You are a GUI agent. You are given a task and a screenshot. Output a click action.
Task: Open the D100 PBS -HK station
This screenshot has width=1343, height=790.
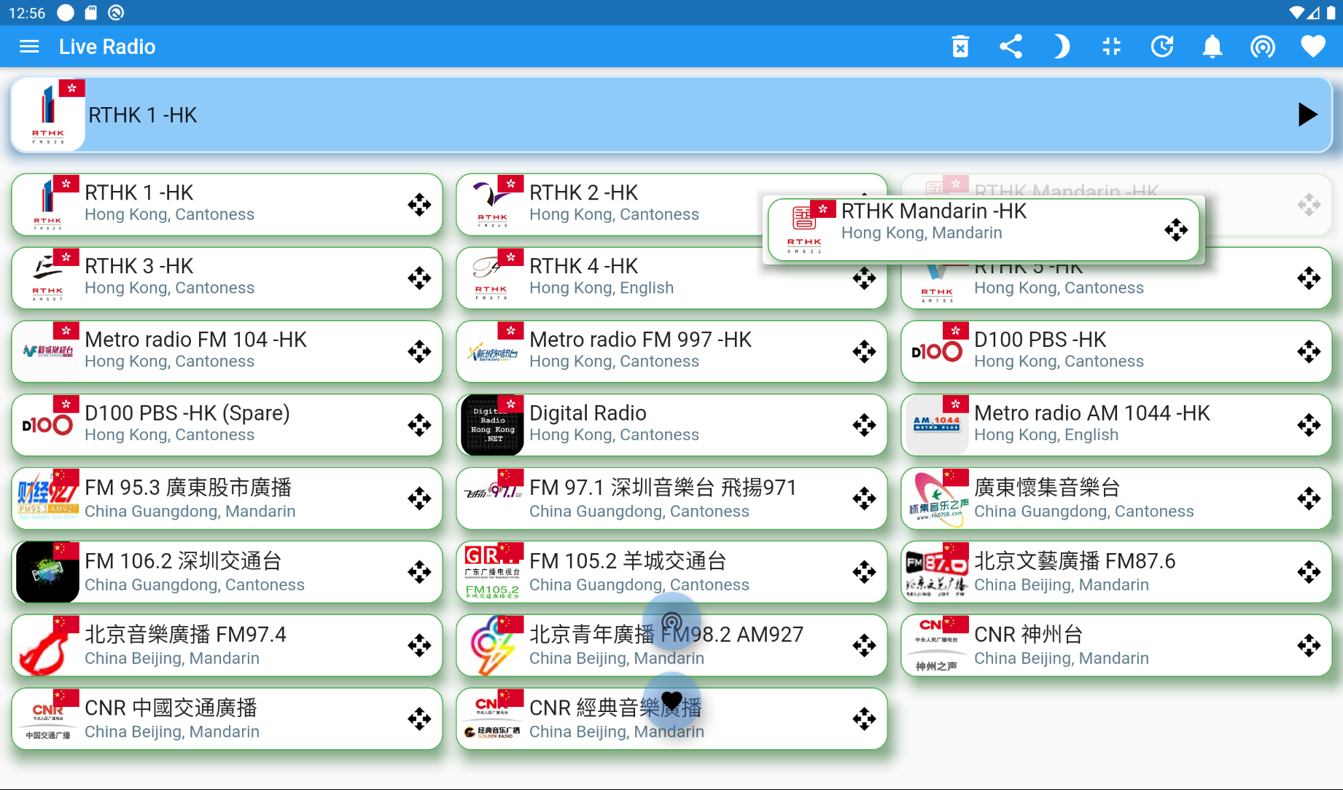click(1116, 352)
